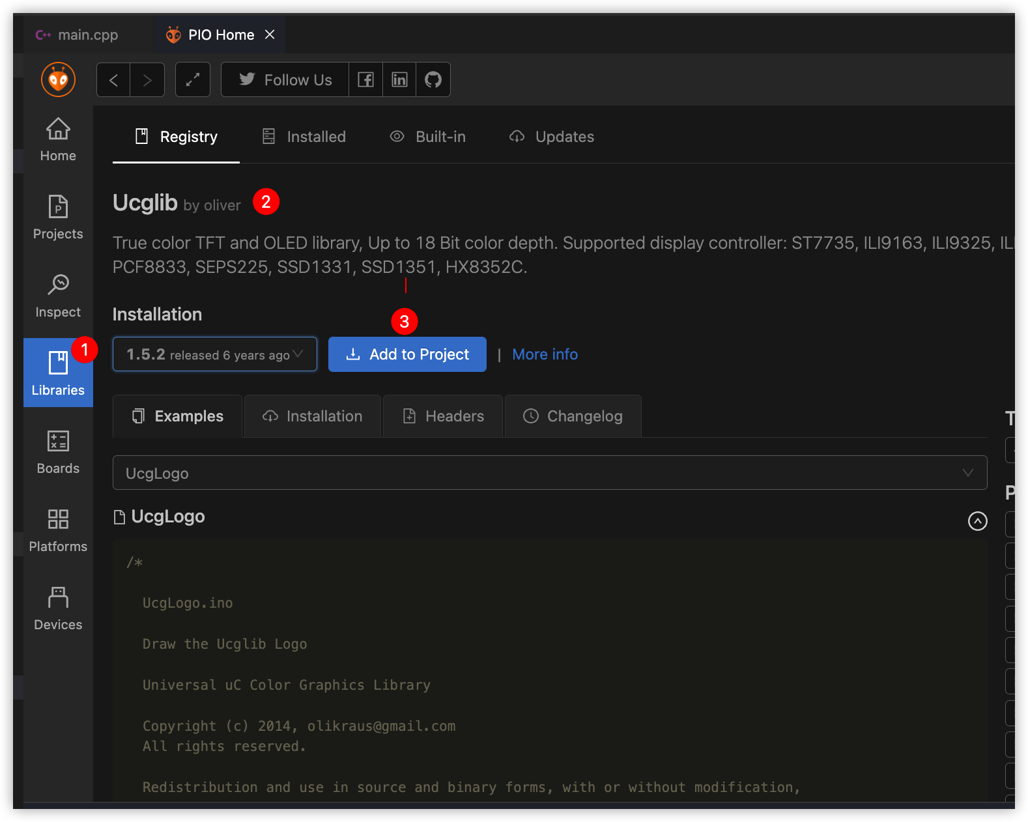This screenshot has height=822, width=1028.
Task: Open the Follow Us Twitter button
Action: [285, 79]
